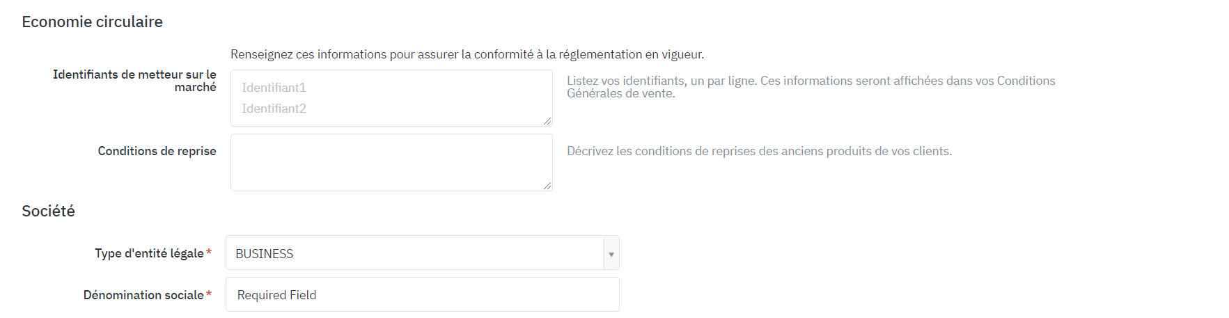Click the Identifiant1 placeholder line
This screenshot has width=1229, height=318.
(x=274, y=88)
